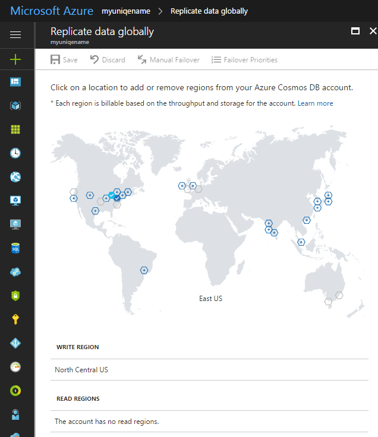Click the East US label below the map
Screen dimensions: 378x437
(x=210, y=299)
